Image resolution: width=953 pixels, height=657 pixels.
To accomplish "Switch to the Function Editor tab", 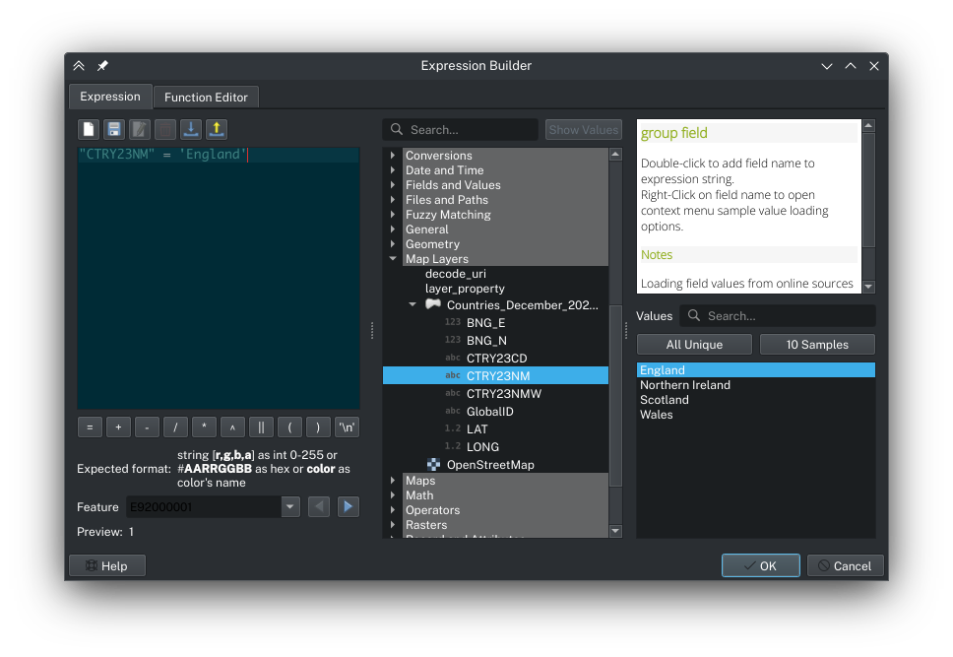I will (206, 97).
